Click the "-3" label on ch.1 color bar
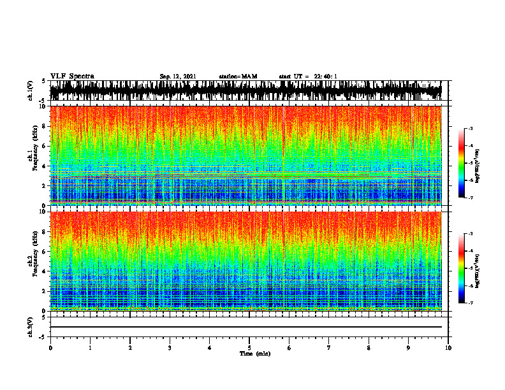The width and height of the screenshot is (505, 390). [471, 129]
